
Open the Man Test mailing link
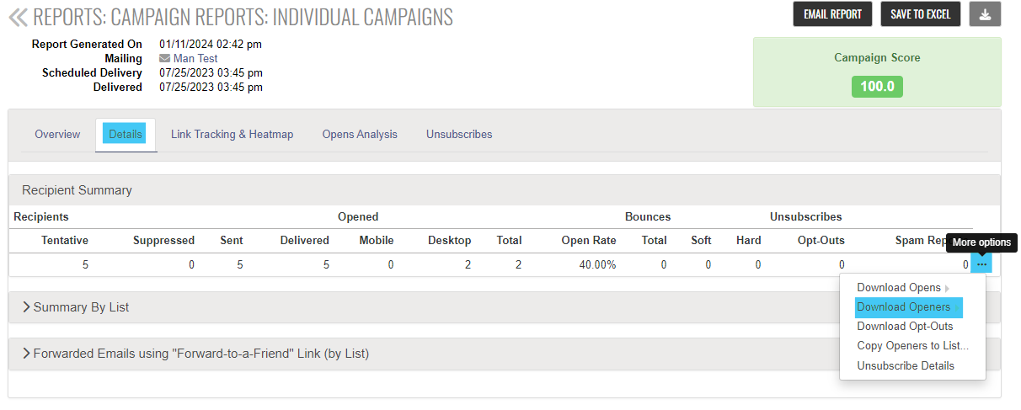coord(195,59)
